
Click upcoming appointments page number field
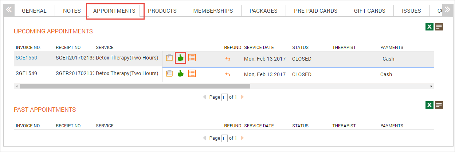tap(224, 97)
